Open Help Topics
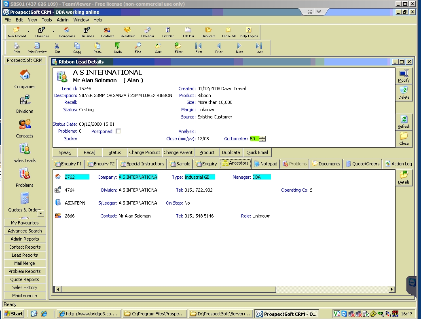421x319 pixels. [249, 32]
